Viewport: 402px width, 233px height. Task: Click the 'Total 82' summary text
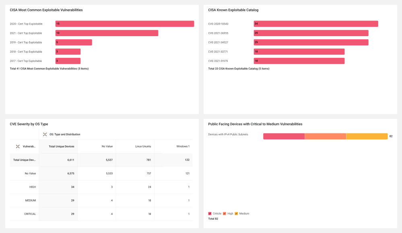[213, 219]
